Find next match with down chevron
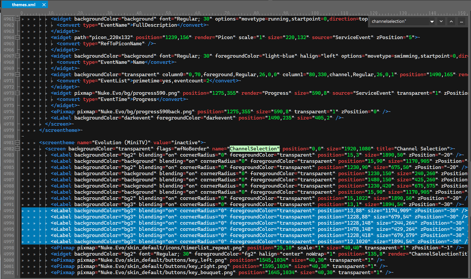The height and width of the screenshot is (279, 471). [x=441, y=21]
